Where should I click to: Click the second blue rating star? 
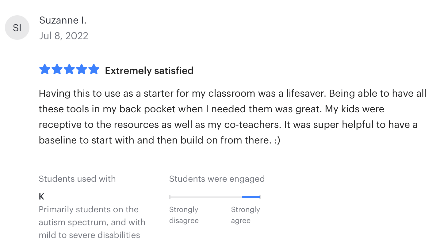[57, 69]
